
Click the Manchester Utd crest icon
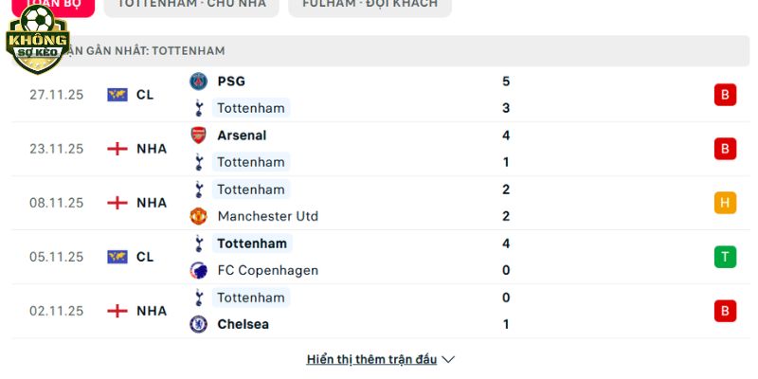tap(198, 216)
